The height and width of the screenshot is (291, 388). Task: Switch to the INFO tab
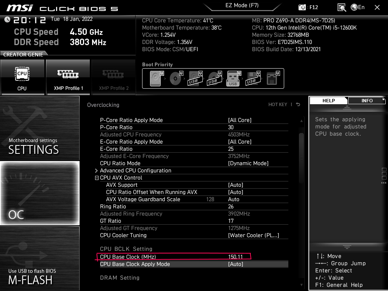pos(367,100)
